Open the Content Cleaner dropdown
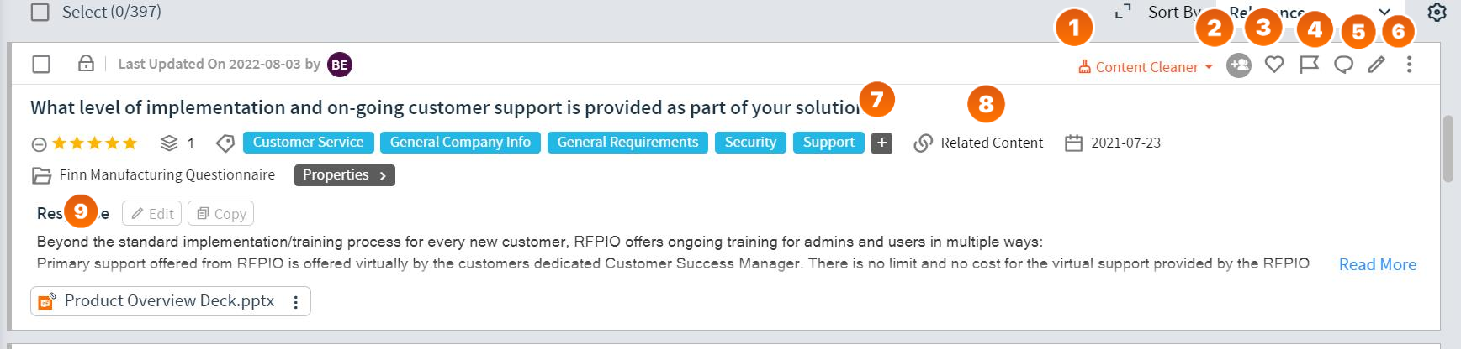 [x=1146, y=67]
